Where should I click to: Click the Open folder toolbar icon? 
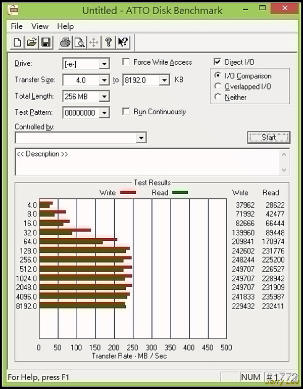click(x=31, y=42)
